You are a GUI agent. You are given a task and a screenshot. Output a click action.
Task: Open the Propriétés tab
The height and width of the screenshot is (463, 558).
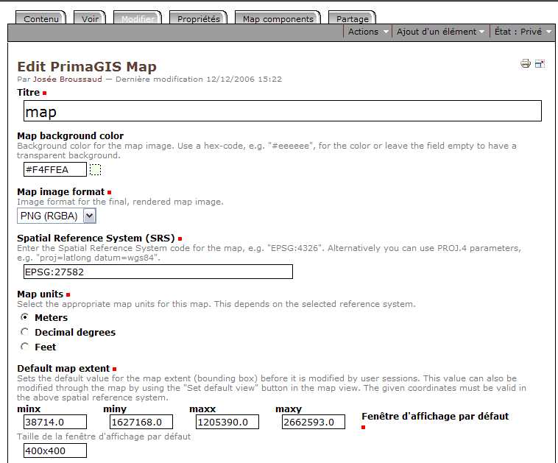[x=199, y=19]
